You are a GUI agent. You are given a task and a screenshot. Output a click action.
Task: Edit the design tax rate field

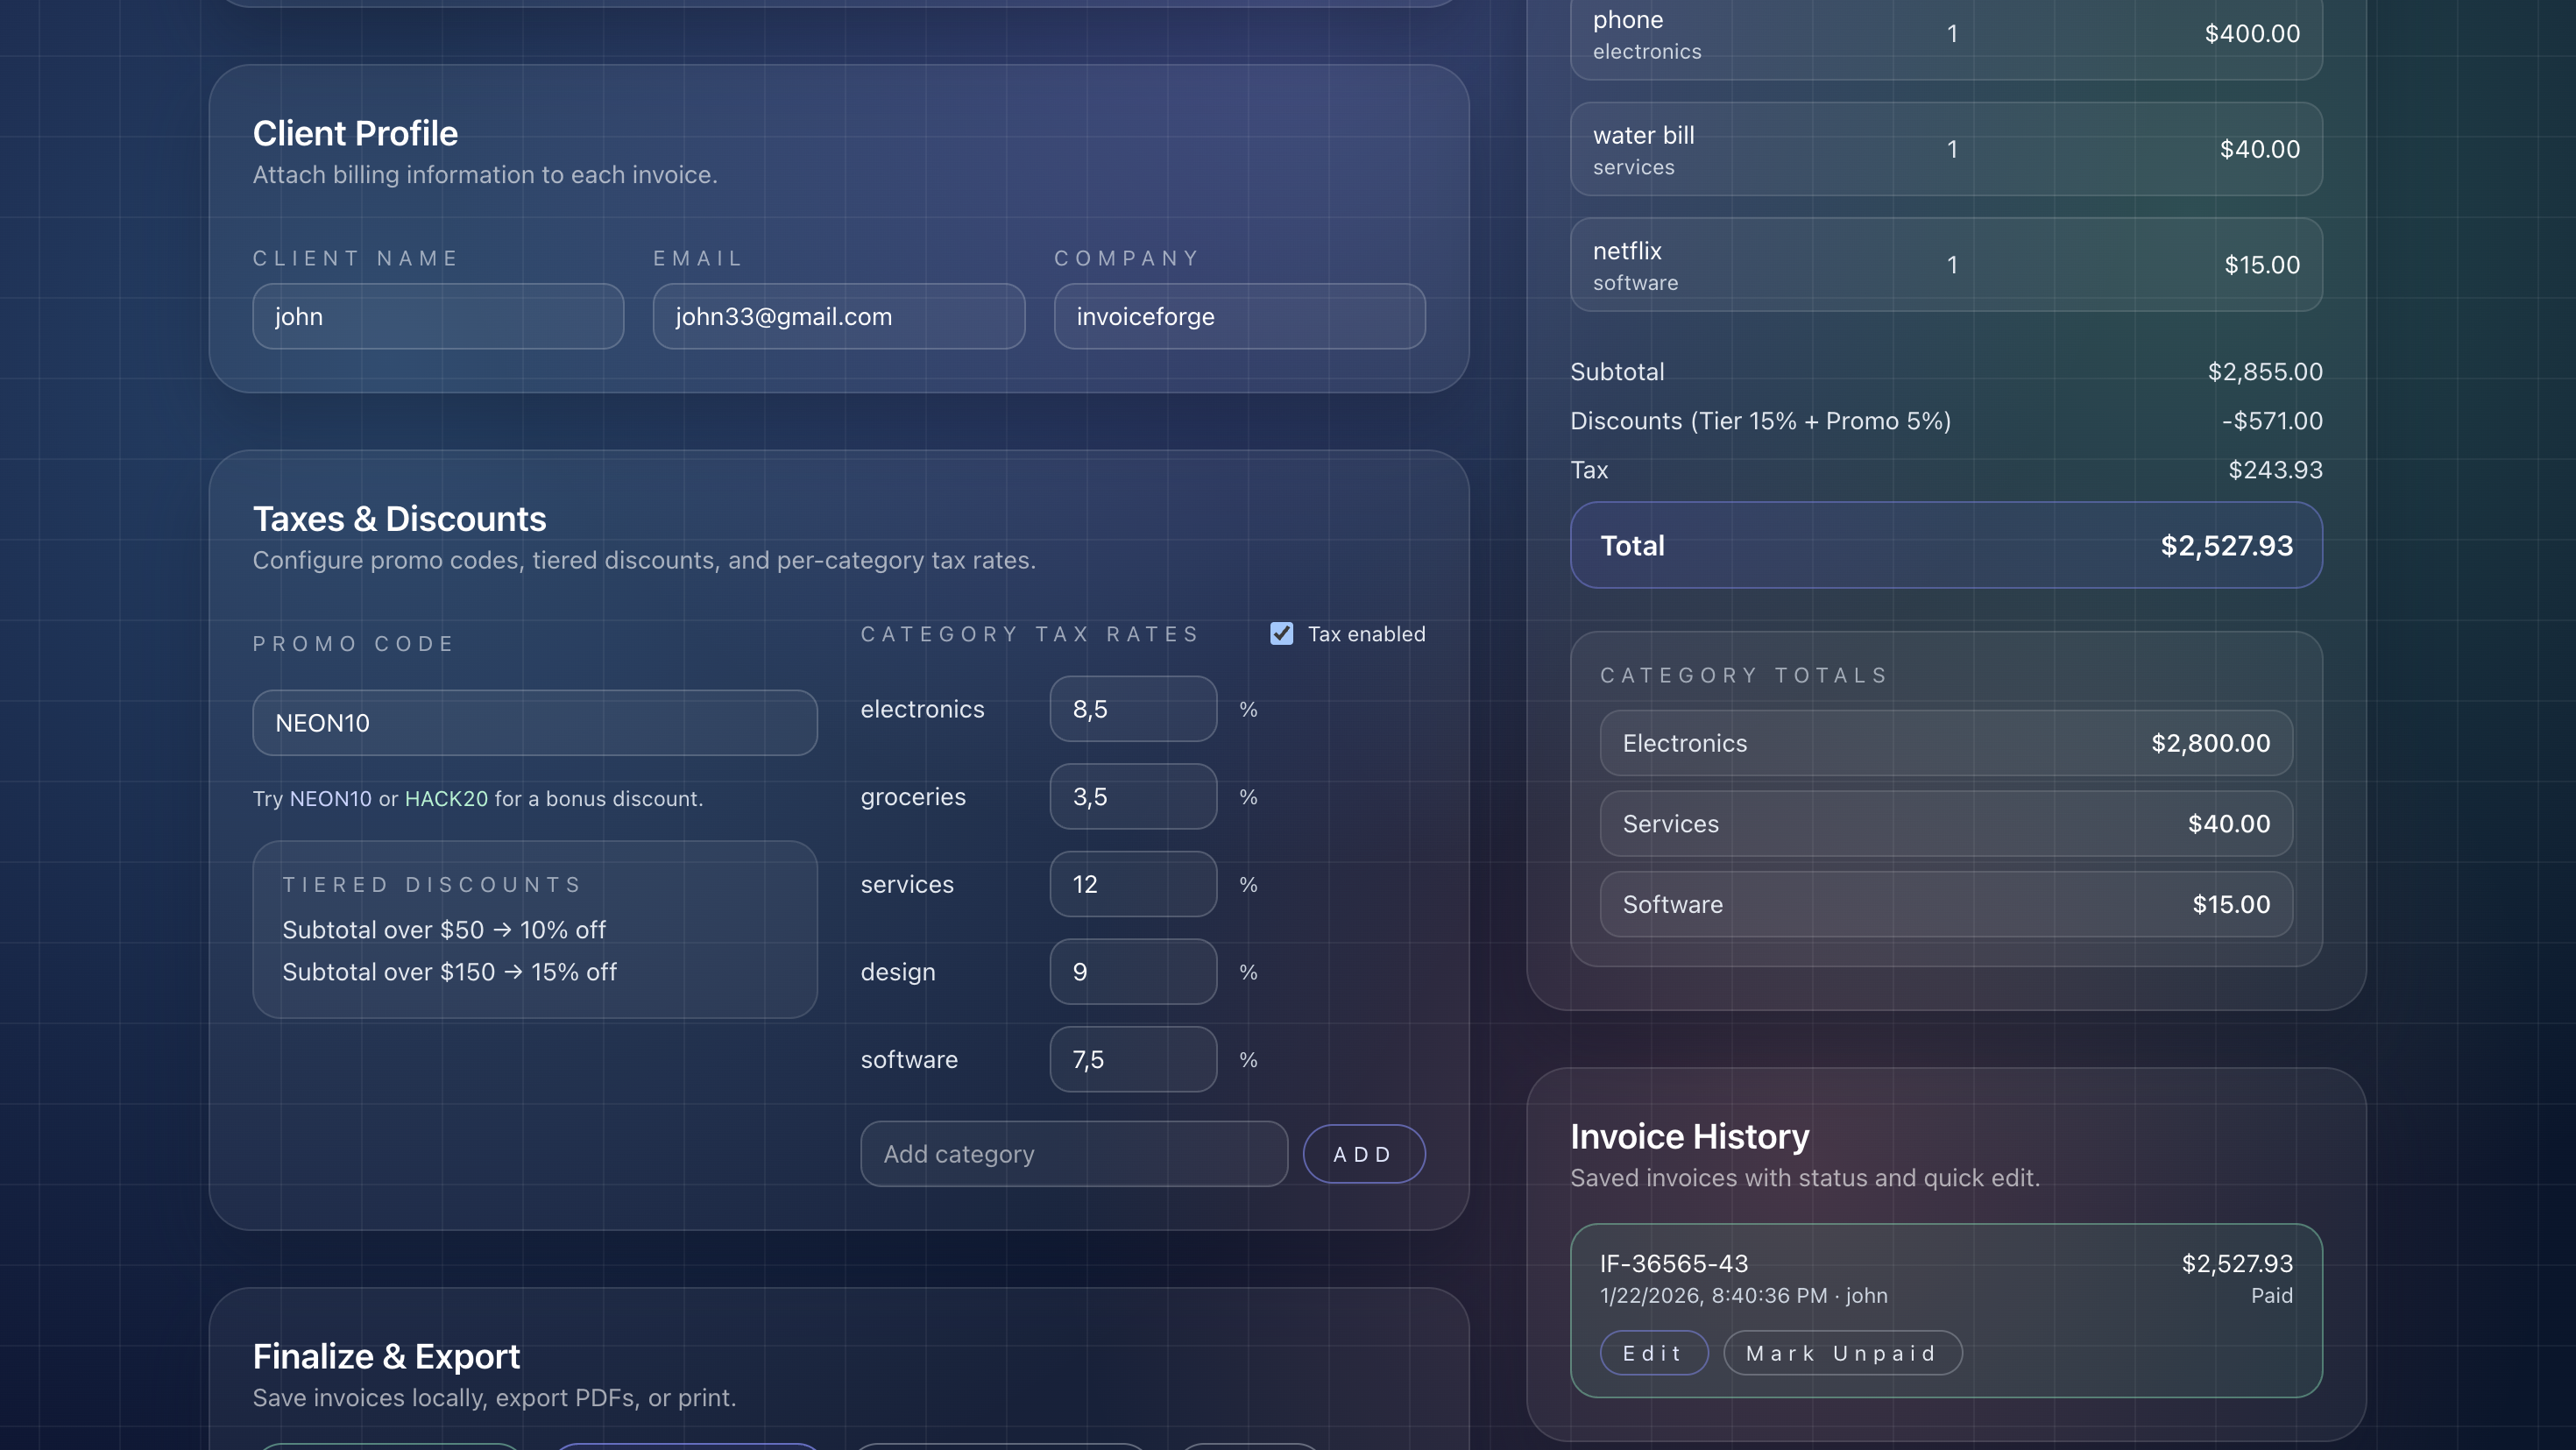pos(1132,972)
